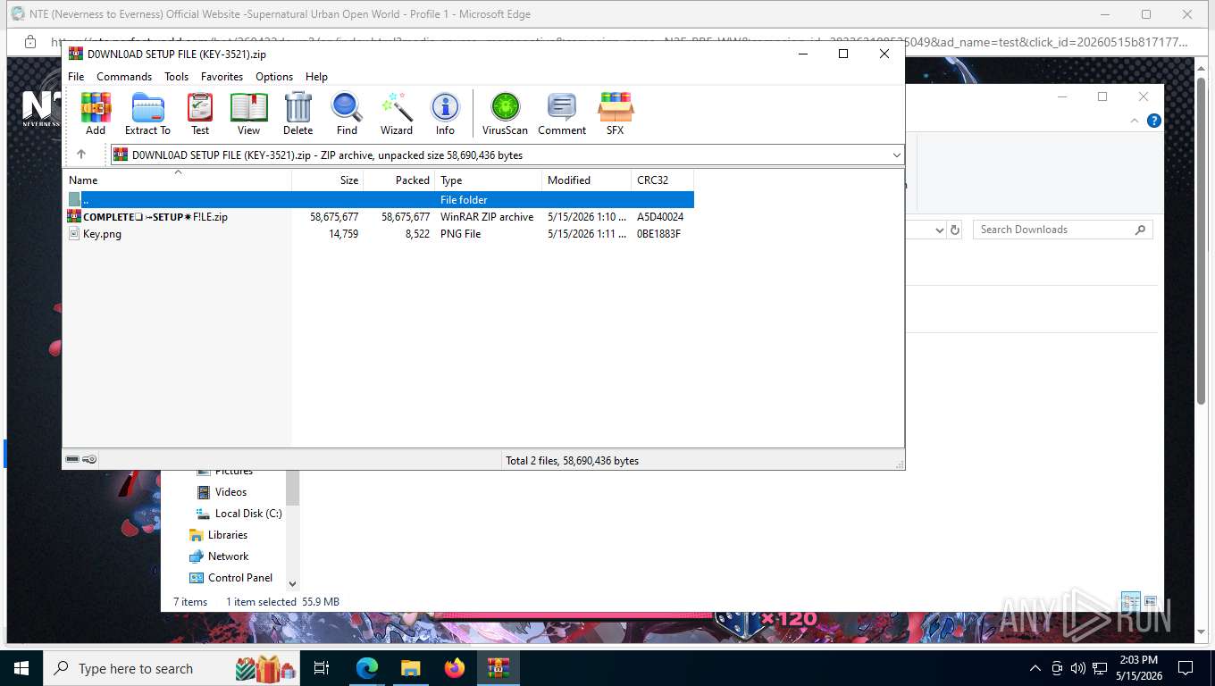Click the Delete trash icon in WinRAR
This screenshot has height=686, width=1215.
point(297,113)
